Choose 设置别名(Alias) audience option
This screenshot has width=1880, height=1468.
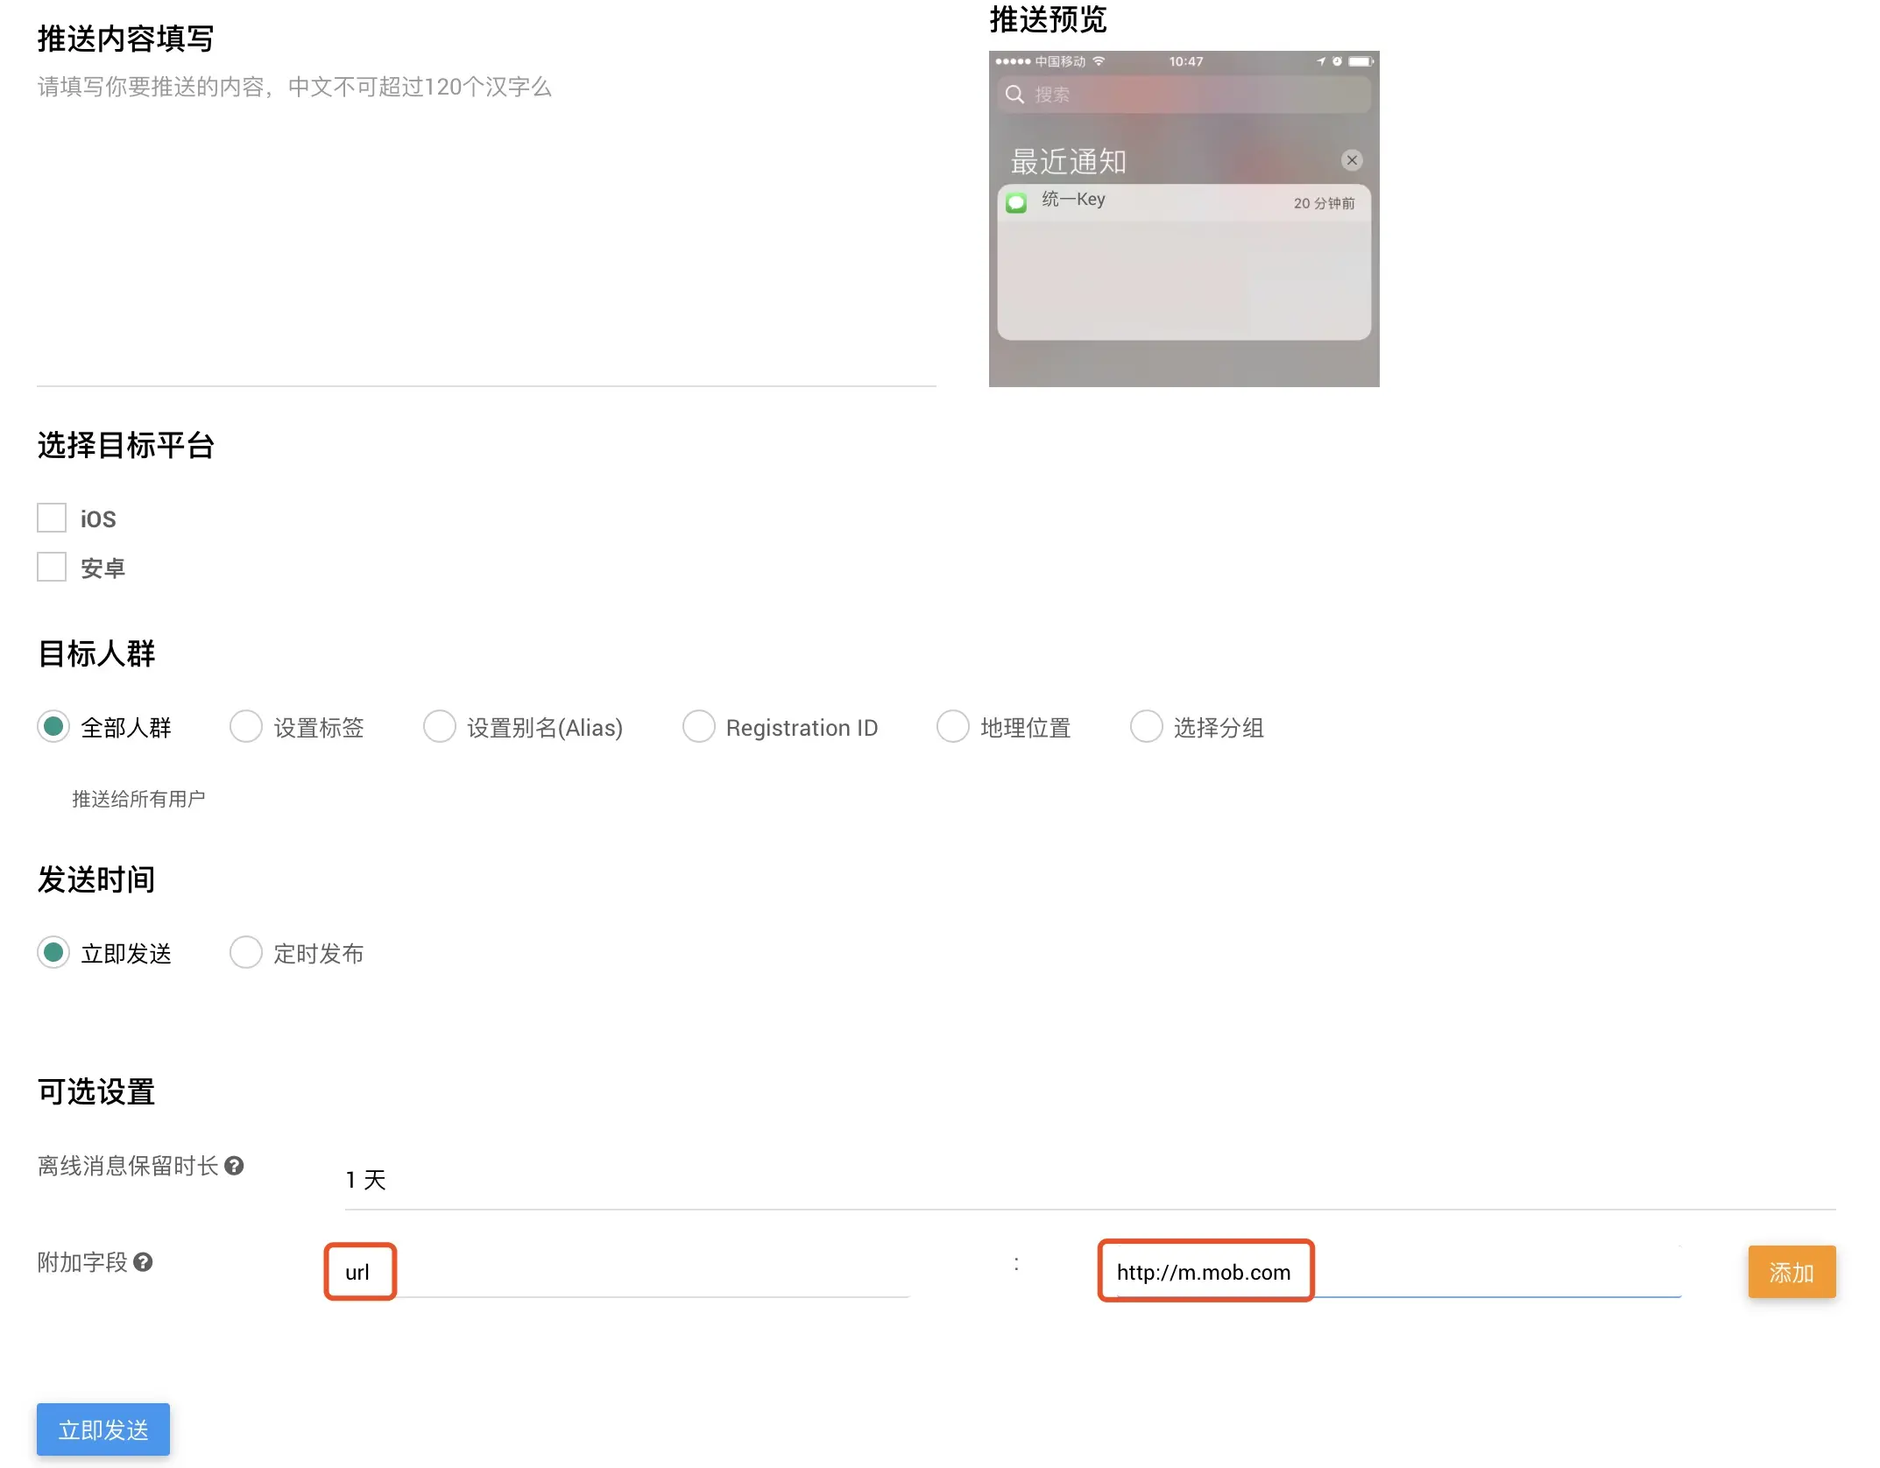440,726
